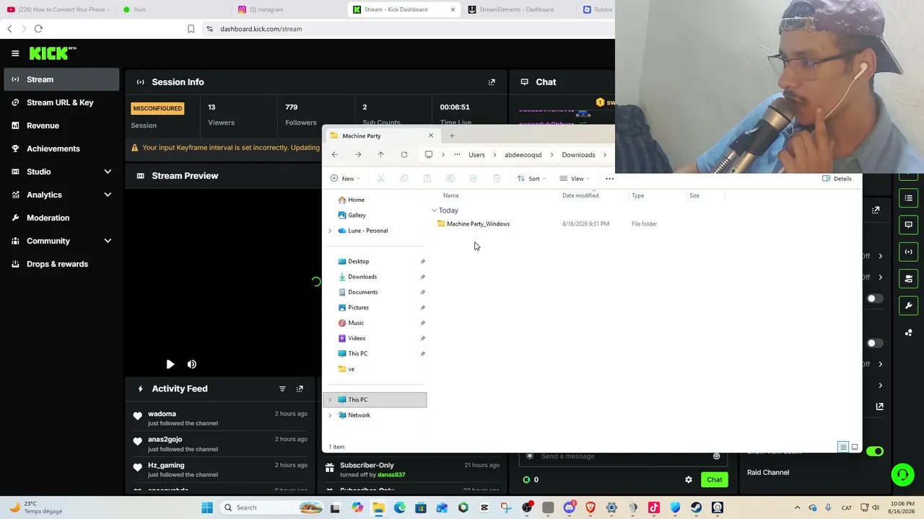
Task: Open File Explorer more options ellipsis
Action: pyautogui.click(x=609, y=179)
